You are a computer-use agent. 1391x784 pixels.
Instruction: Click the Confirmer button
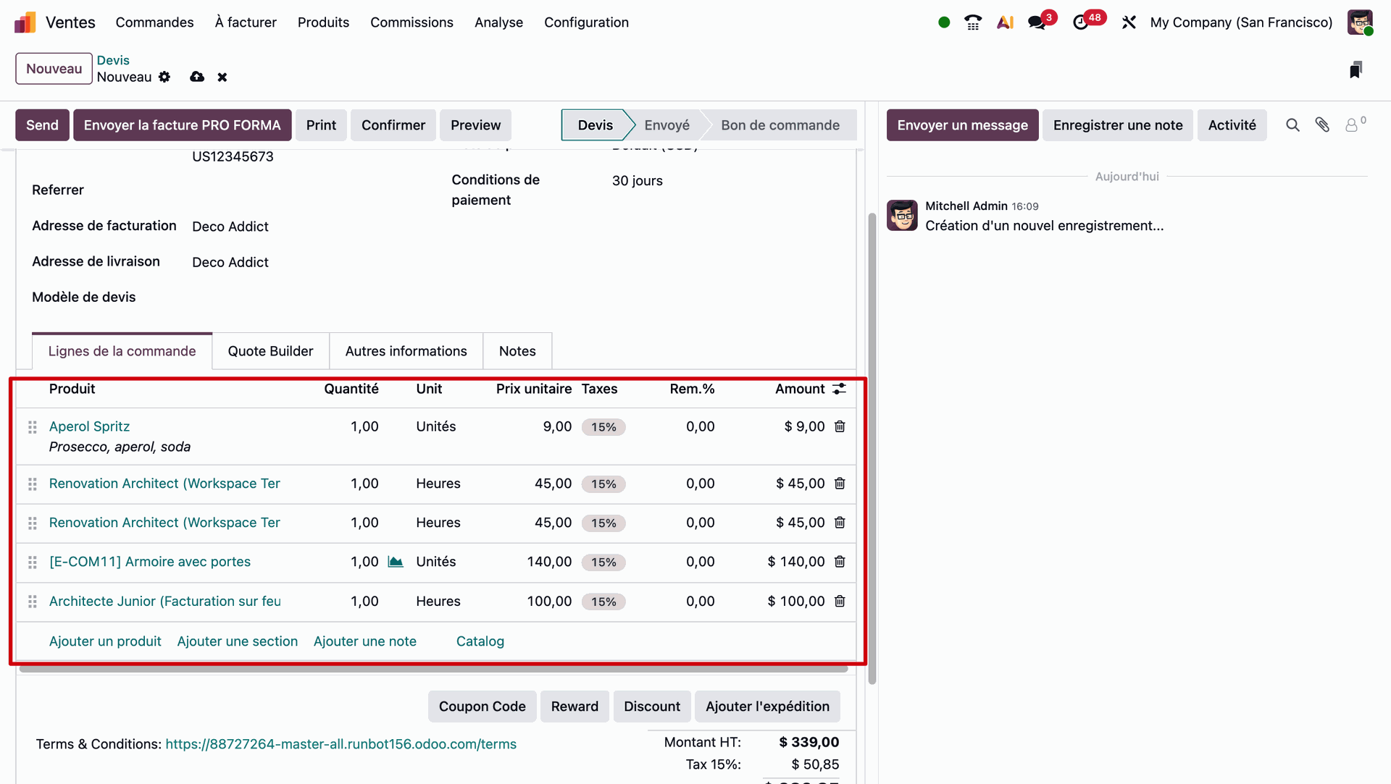393,125
